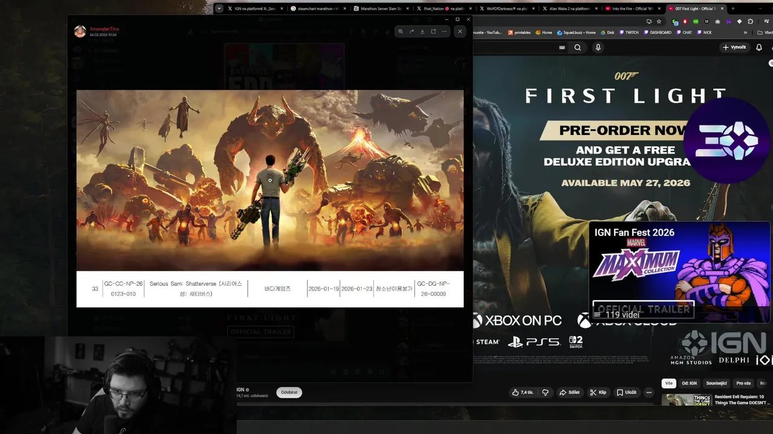This screenshot has height=434, width=773.
Task: Click the Vytvořit create button
Action: click(x=734, y=47)
